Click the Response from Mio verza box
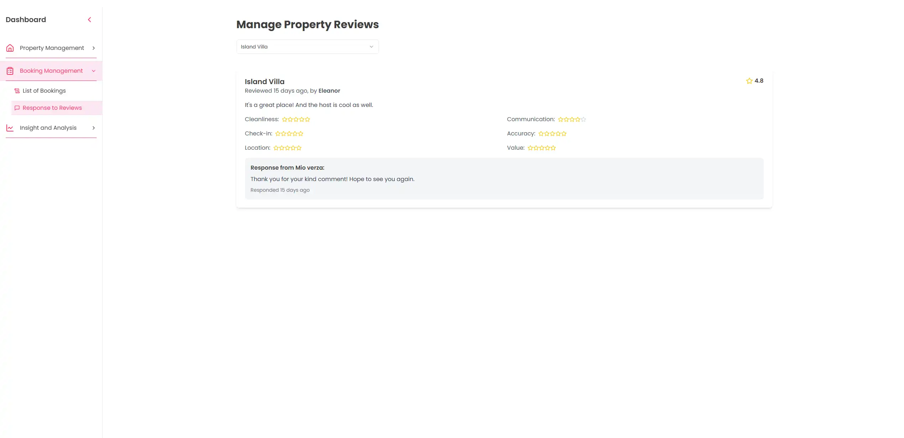This screenshot has height=438, width=904. point(504,179)
